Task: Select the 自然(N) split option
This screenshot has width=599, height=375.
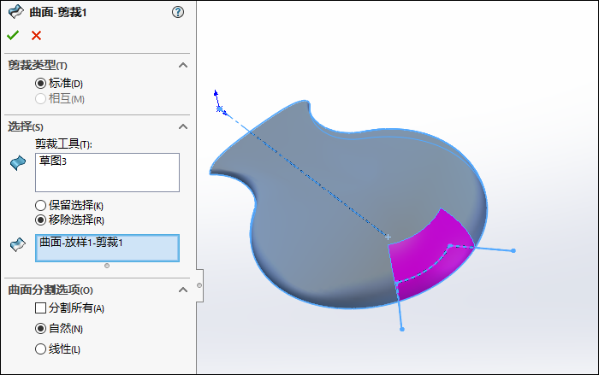Action: (40, 329)
